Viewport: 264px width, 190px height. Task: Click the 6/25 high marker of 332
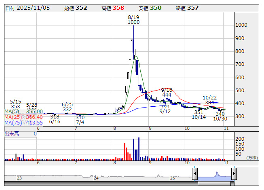point(67,107)
